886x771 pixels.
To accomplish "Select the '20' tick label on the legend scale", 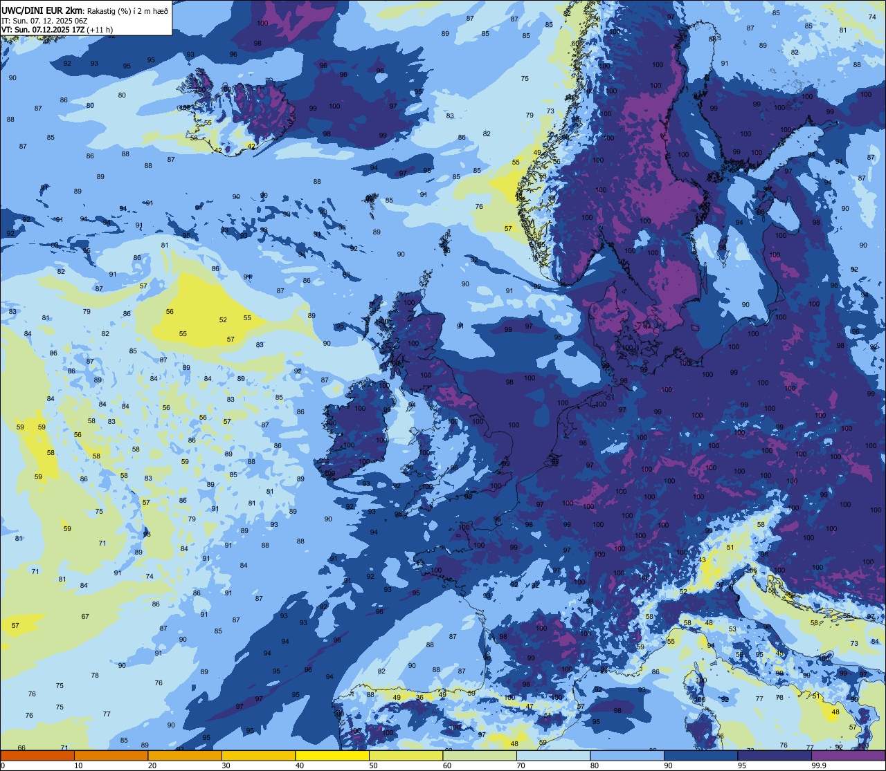I will point(152,765).
